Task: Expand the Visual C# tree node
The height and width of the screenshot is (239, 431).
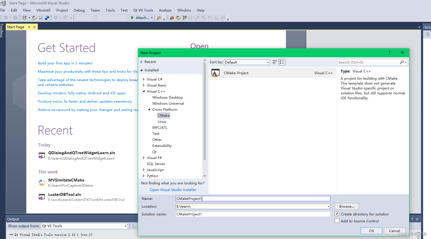Action: tap(144, 79)
